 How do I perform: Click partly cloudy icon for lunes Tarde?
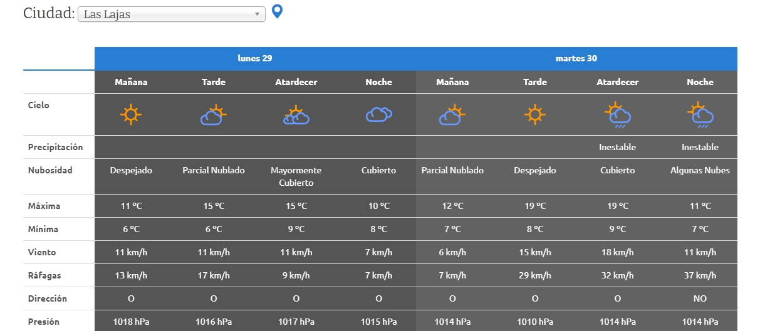[x=213, y=115]
